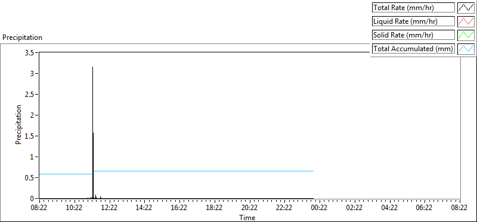Click the vertical Precipitation axis title
Viewport: 477px width, 222px height.
tap(18, 124)
